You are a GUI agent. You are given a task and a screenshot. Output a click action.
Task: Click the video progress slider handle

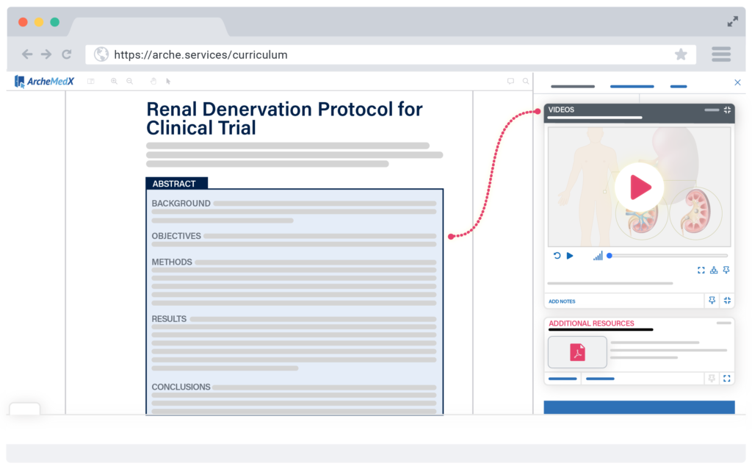pos(610,256)
